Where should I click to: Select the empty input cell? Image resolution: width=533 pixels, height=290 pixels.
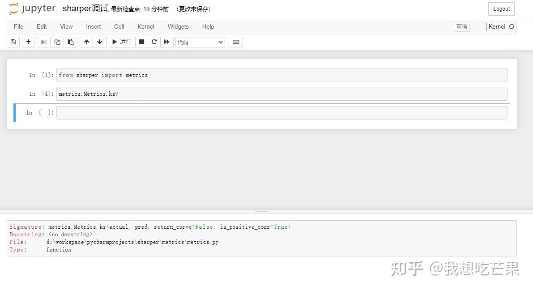(282, 112)
